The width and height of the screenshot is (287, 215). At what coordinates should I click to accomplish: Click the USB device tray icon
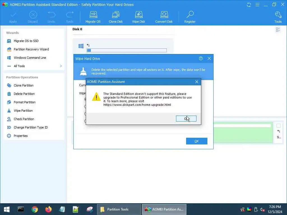[256, 209]
